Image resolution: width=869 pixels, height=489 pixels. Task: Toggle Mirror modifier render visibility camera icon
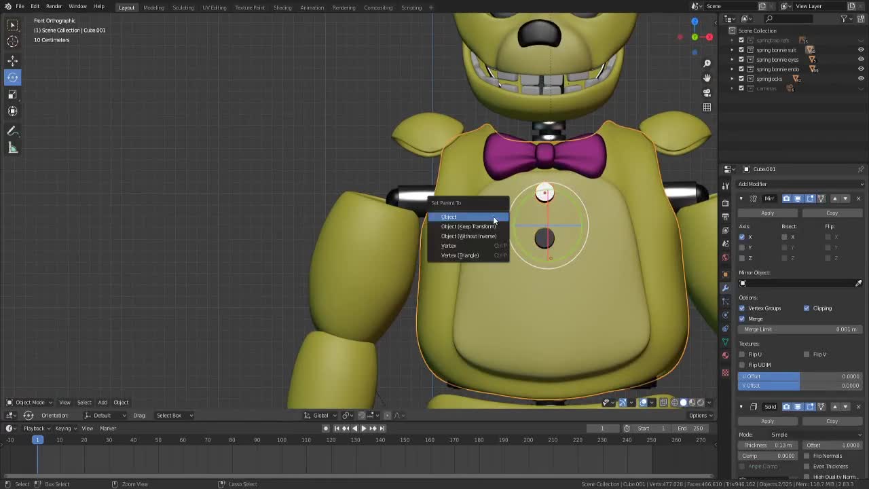786,198
